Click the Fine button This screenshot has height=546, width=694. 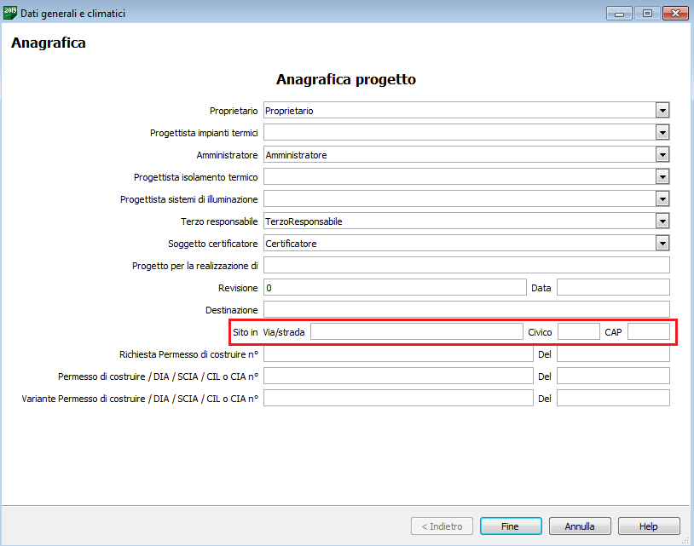(x=510, y=526)
